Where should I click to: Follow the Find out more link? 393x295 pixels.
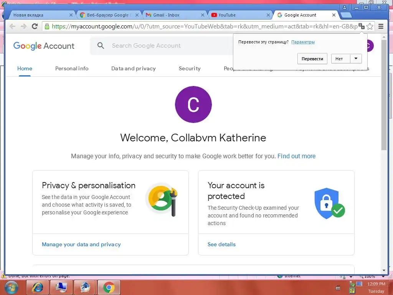coord(296,156)
